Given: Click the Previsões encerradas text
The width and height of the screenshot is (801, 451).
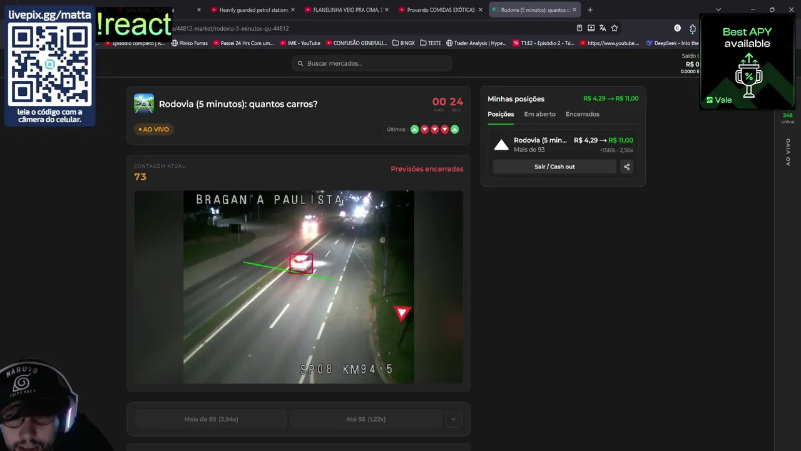Looking at the screenshot, I should coord(427,169).
